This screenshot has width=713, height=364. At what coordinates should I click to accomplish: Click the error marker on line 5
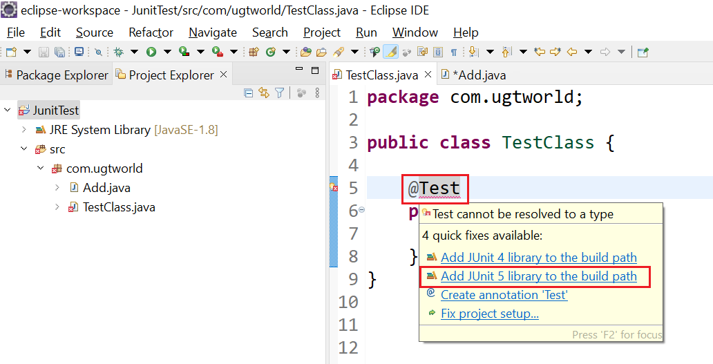pyautogui.click(x=333, y=187)
